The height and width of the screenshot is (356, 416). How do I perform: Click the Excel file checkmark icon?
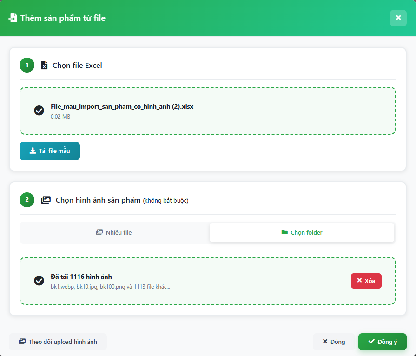point(39,111)
